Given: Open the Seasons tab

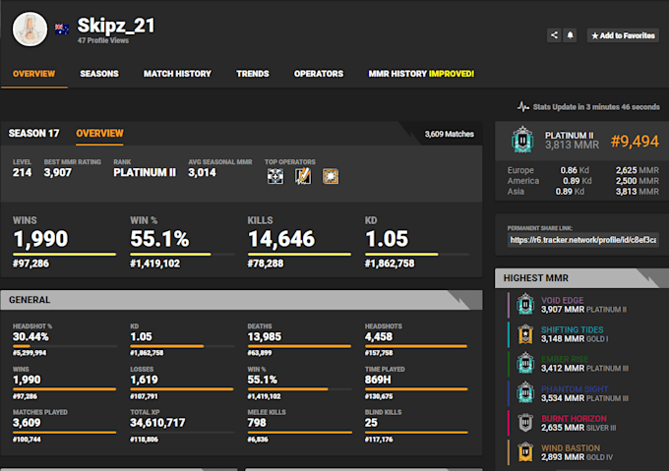Looking at the screenshot, I should [x=99, y=74].
